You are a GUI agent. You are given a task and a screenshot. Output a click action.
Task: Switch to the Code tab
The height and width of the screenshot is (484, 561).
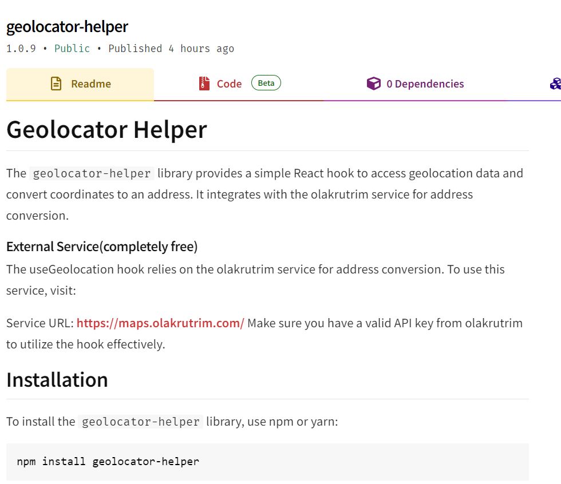click(239, 84)
